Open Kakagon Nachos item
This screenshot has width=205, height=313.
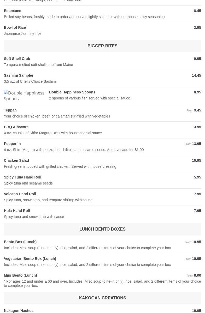coord(19,311)
